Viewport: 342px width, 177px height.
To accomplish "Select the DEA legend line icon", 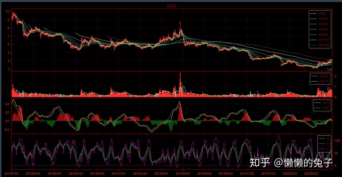I will pyautogui.click(x=318, y=108).
